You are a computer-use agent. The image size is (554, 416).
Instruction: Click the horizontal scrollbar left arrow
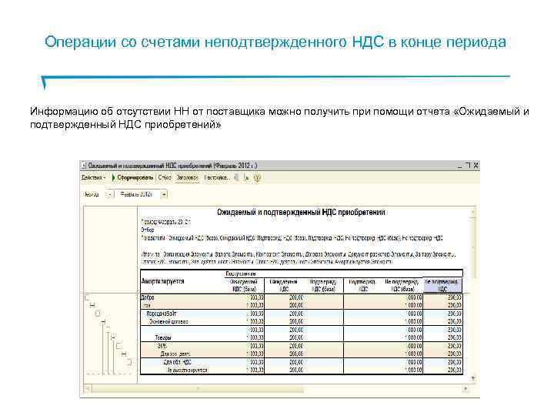[87, 389]
